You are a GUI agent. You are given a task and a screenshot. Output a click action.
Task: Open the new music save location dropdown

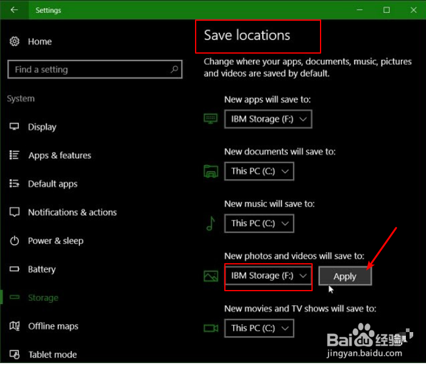pos(259,223)
